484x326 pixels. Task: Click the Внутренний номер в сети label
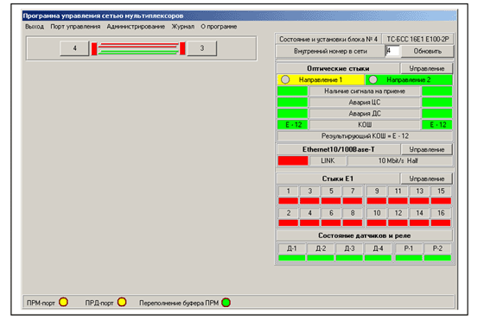click(x=330, y=51)
